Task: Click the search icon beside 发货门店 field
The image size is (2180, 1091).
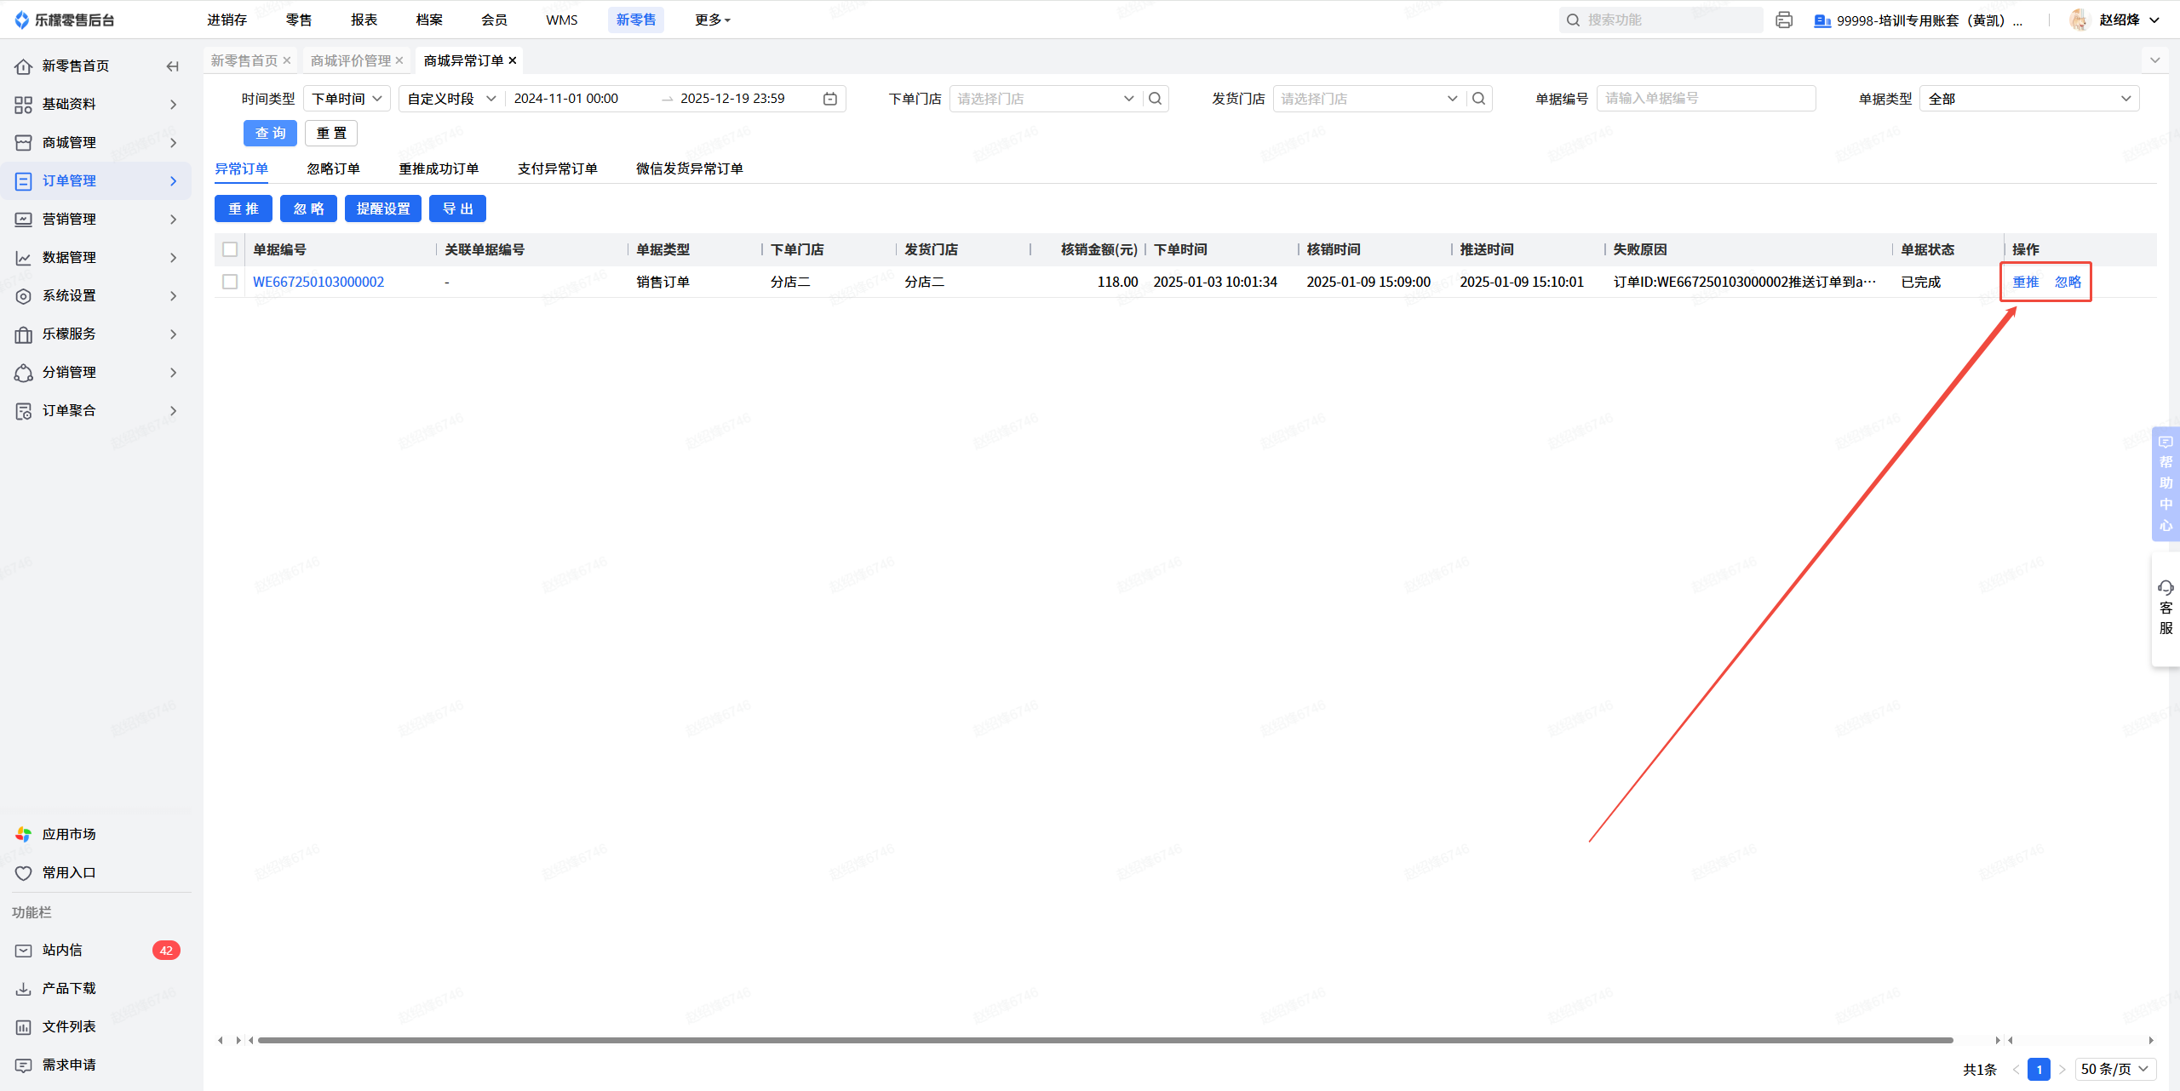Action: click(x=1479, y=99)
